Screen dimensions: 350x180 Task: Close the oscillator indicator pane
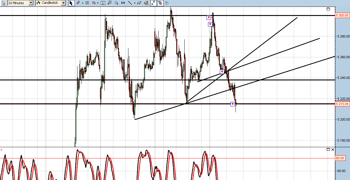[333, 150]
